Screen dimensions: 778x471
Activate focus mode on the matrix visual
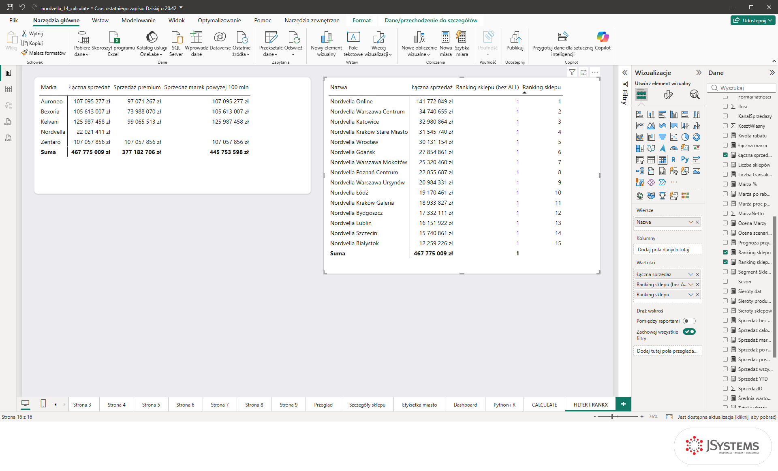583,72
